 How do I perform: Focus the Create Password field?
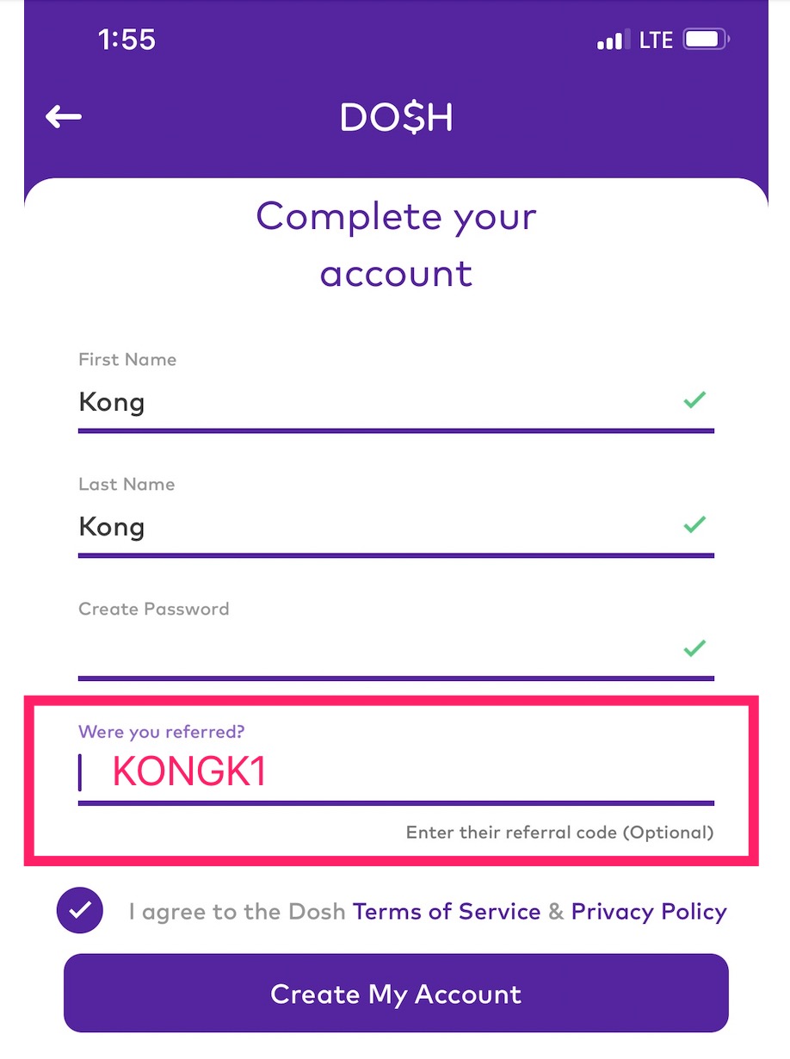370,650
